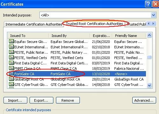Viewport: 159px width, 114px height.
Task: Click the First Data Digital certificate icon
Action: (x=11, y=63)
